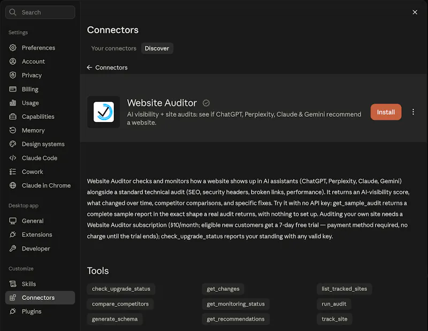This screenshot has width=428, height=331.
Task: Click the Connectors icon in sidebar
Action: [12, 298]
